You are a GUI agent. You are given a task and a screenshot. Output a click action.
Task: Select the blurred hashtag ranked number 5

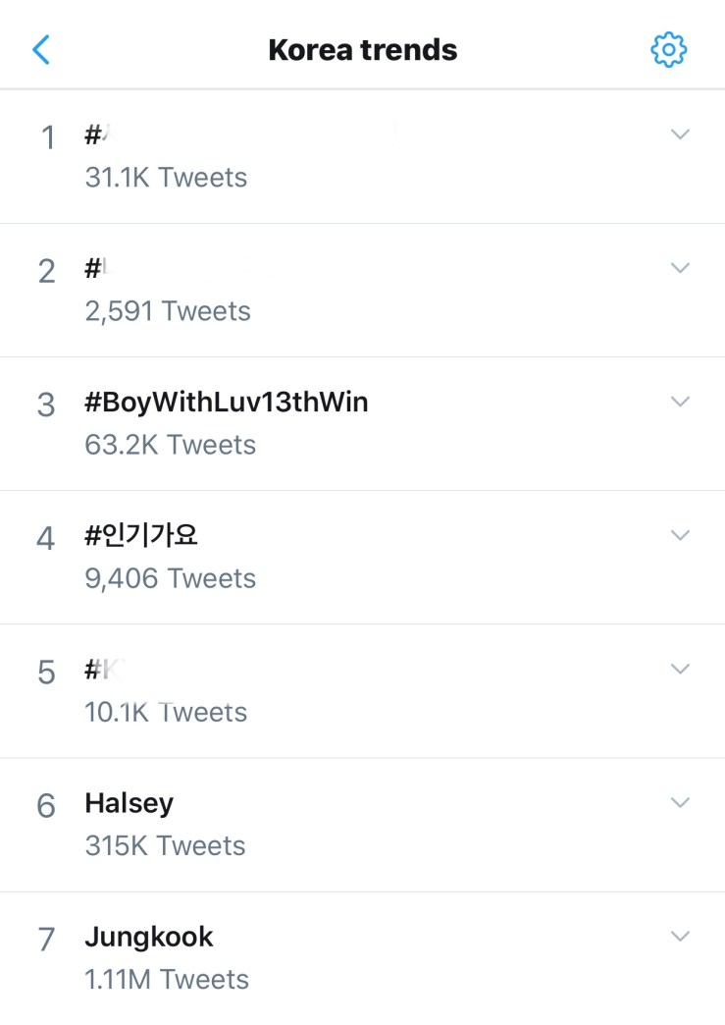(x=108, y=670)
